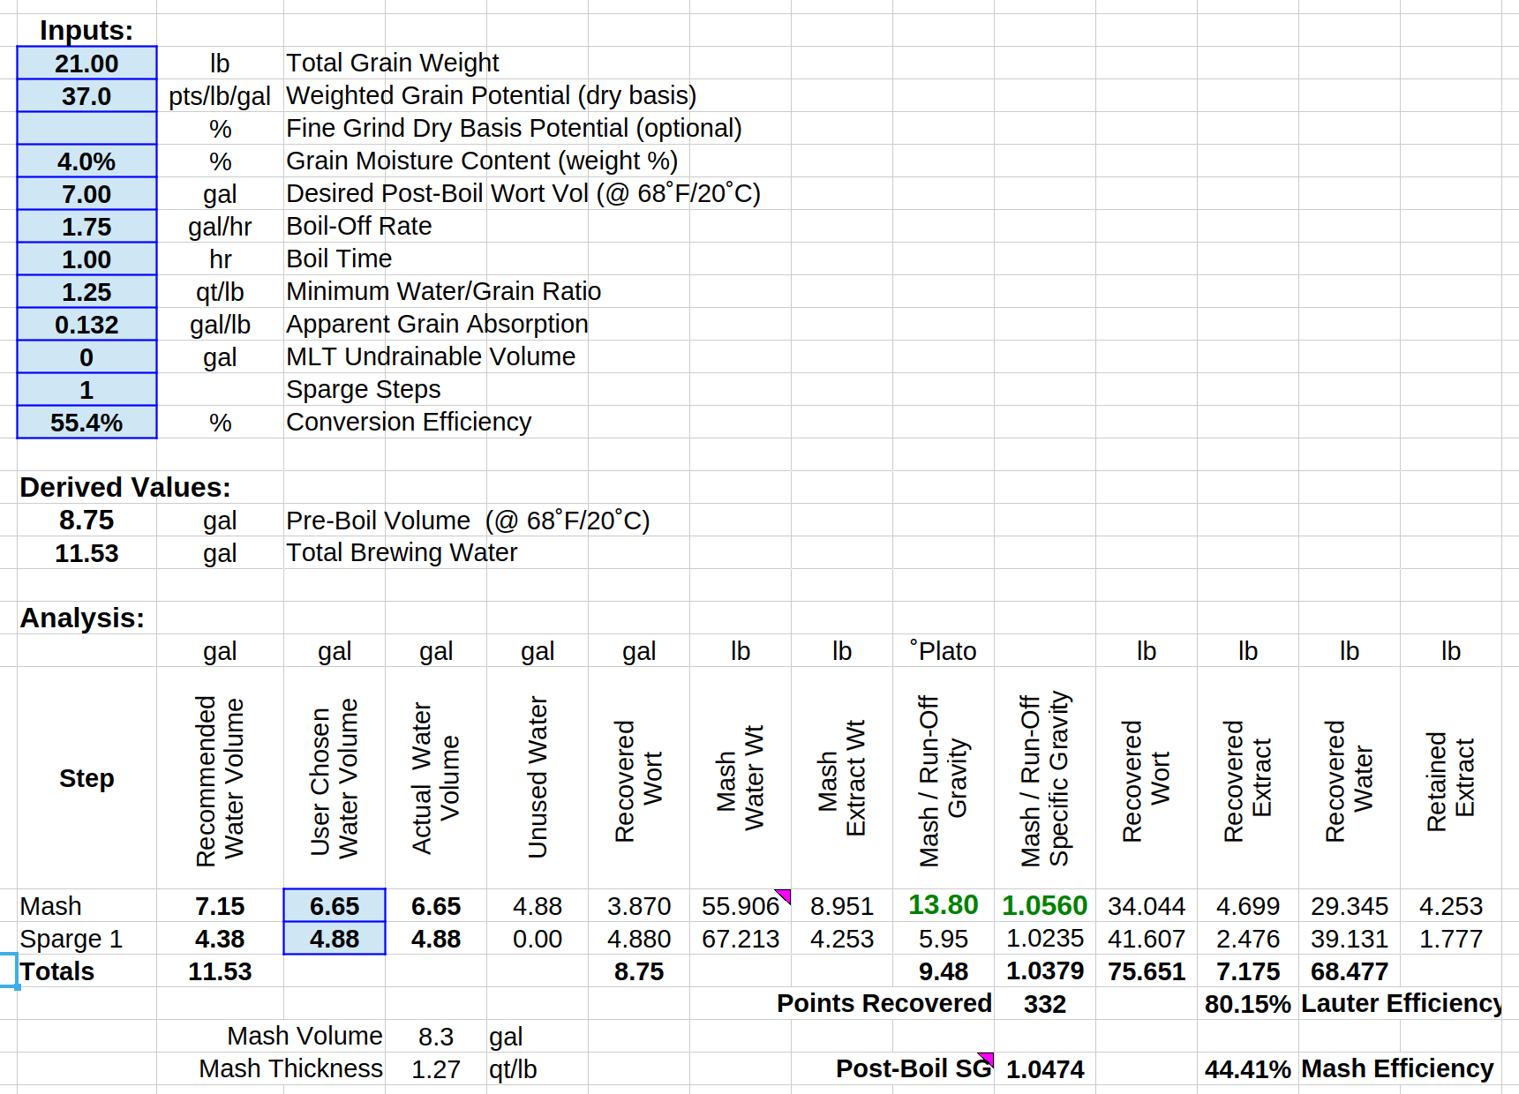Screen dimensions: 1519x1094
Task: Click the Post-Boil SG value 1.0474
Action: (1045, 1069)
